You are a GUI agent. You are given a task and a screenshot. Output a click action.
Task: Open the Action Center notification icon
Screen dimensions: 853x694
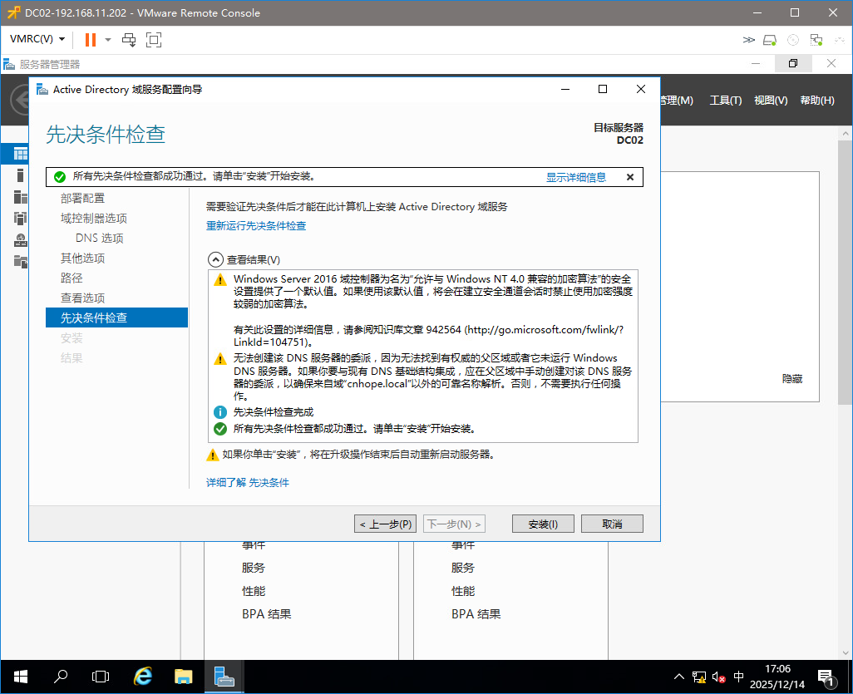click(827, 677)
